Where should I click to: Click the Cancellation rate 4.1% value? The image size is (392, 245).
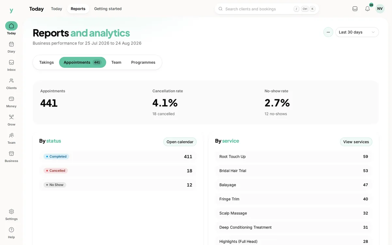click(165, 103)
